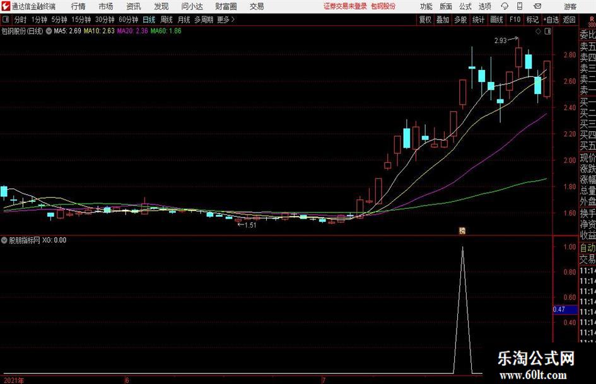Add stock with +自选 button
This screenshot has height=384, width=596.
pyautogui.click(x=551, y=20)
